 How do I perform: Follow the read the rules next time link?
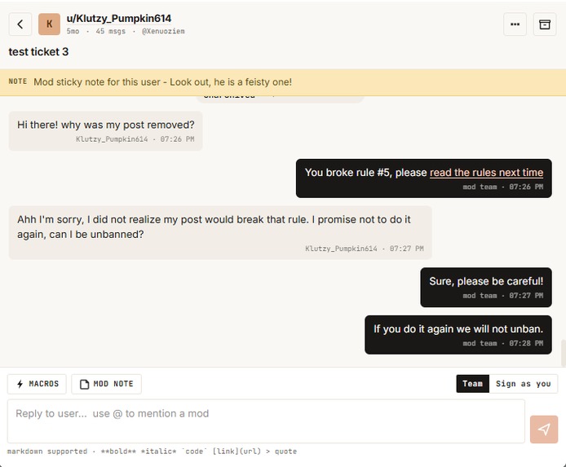486,173
